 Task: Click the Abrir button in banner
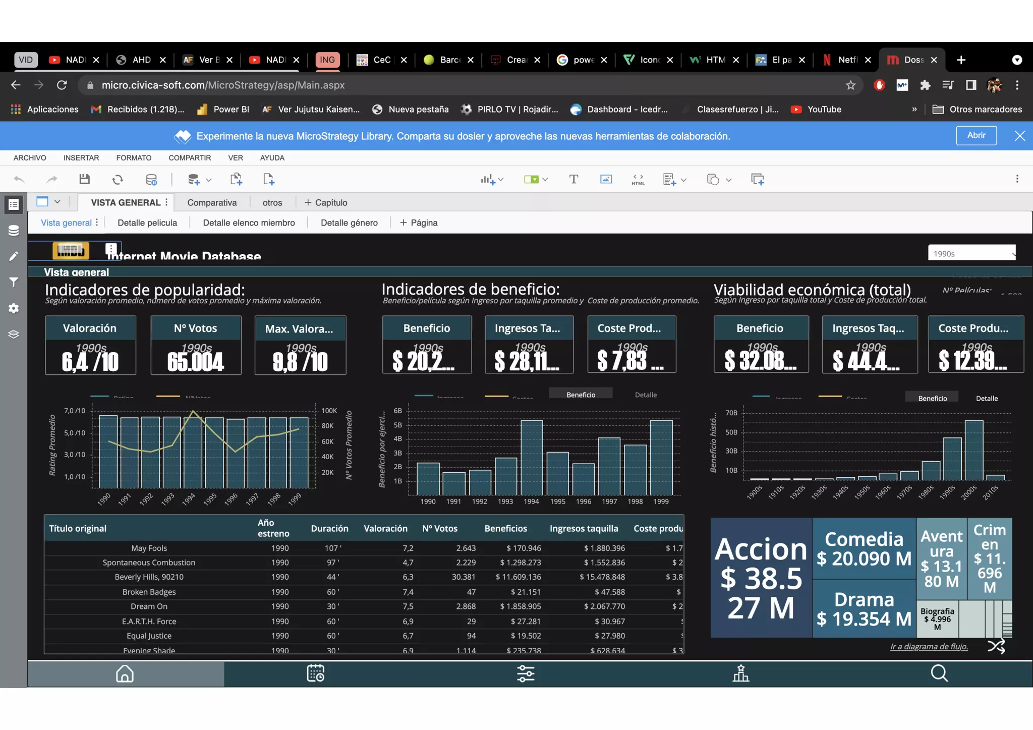click(x=976, y=135)
